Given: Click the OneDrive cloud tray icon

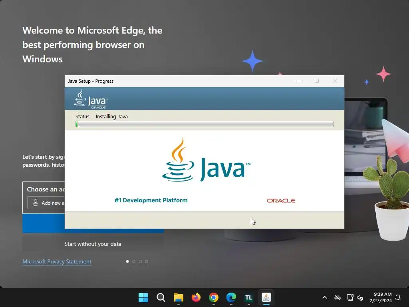Looking at the screenshot, I should (x=338, y=297).
